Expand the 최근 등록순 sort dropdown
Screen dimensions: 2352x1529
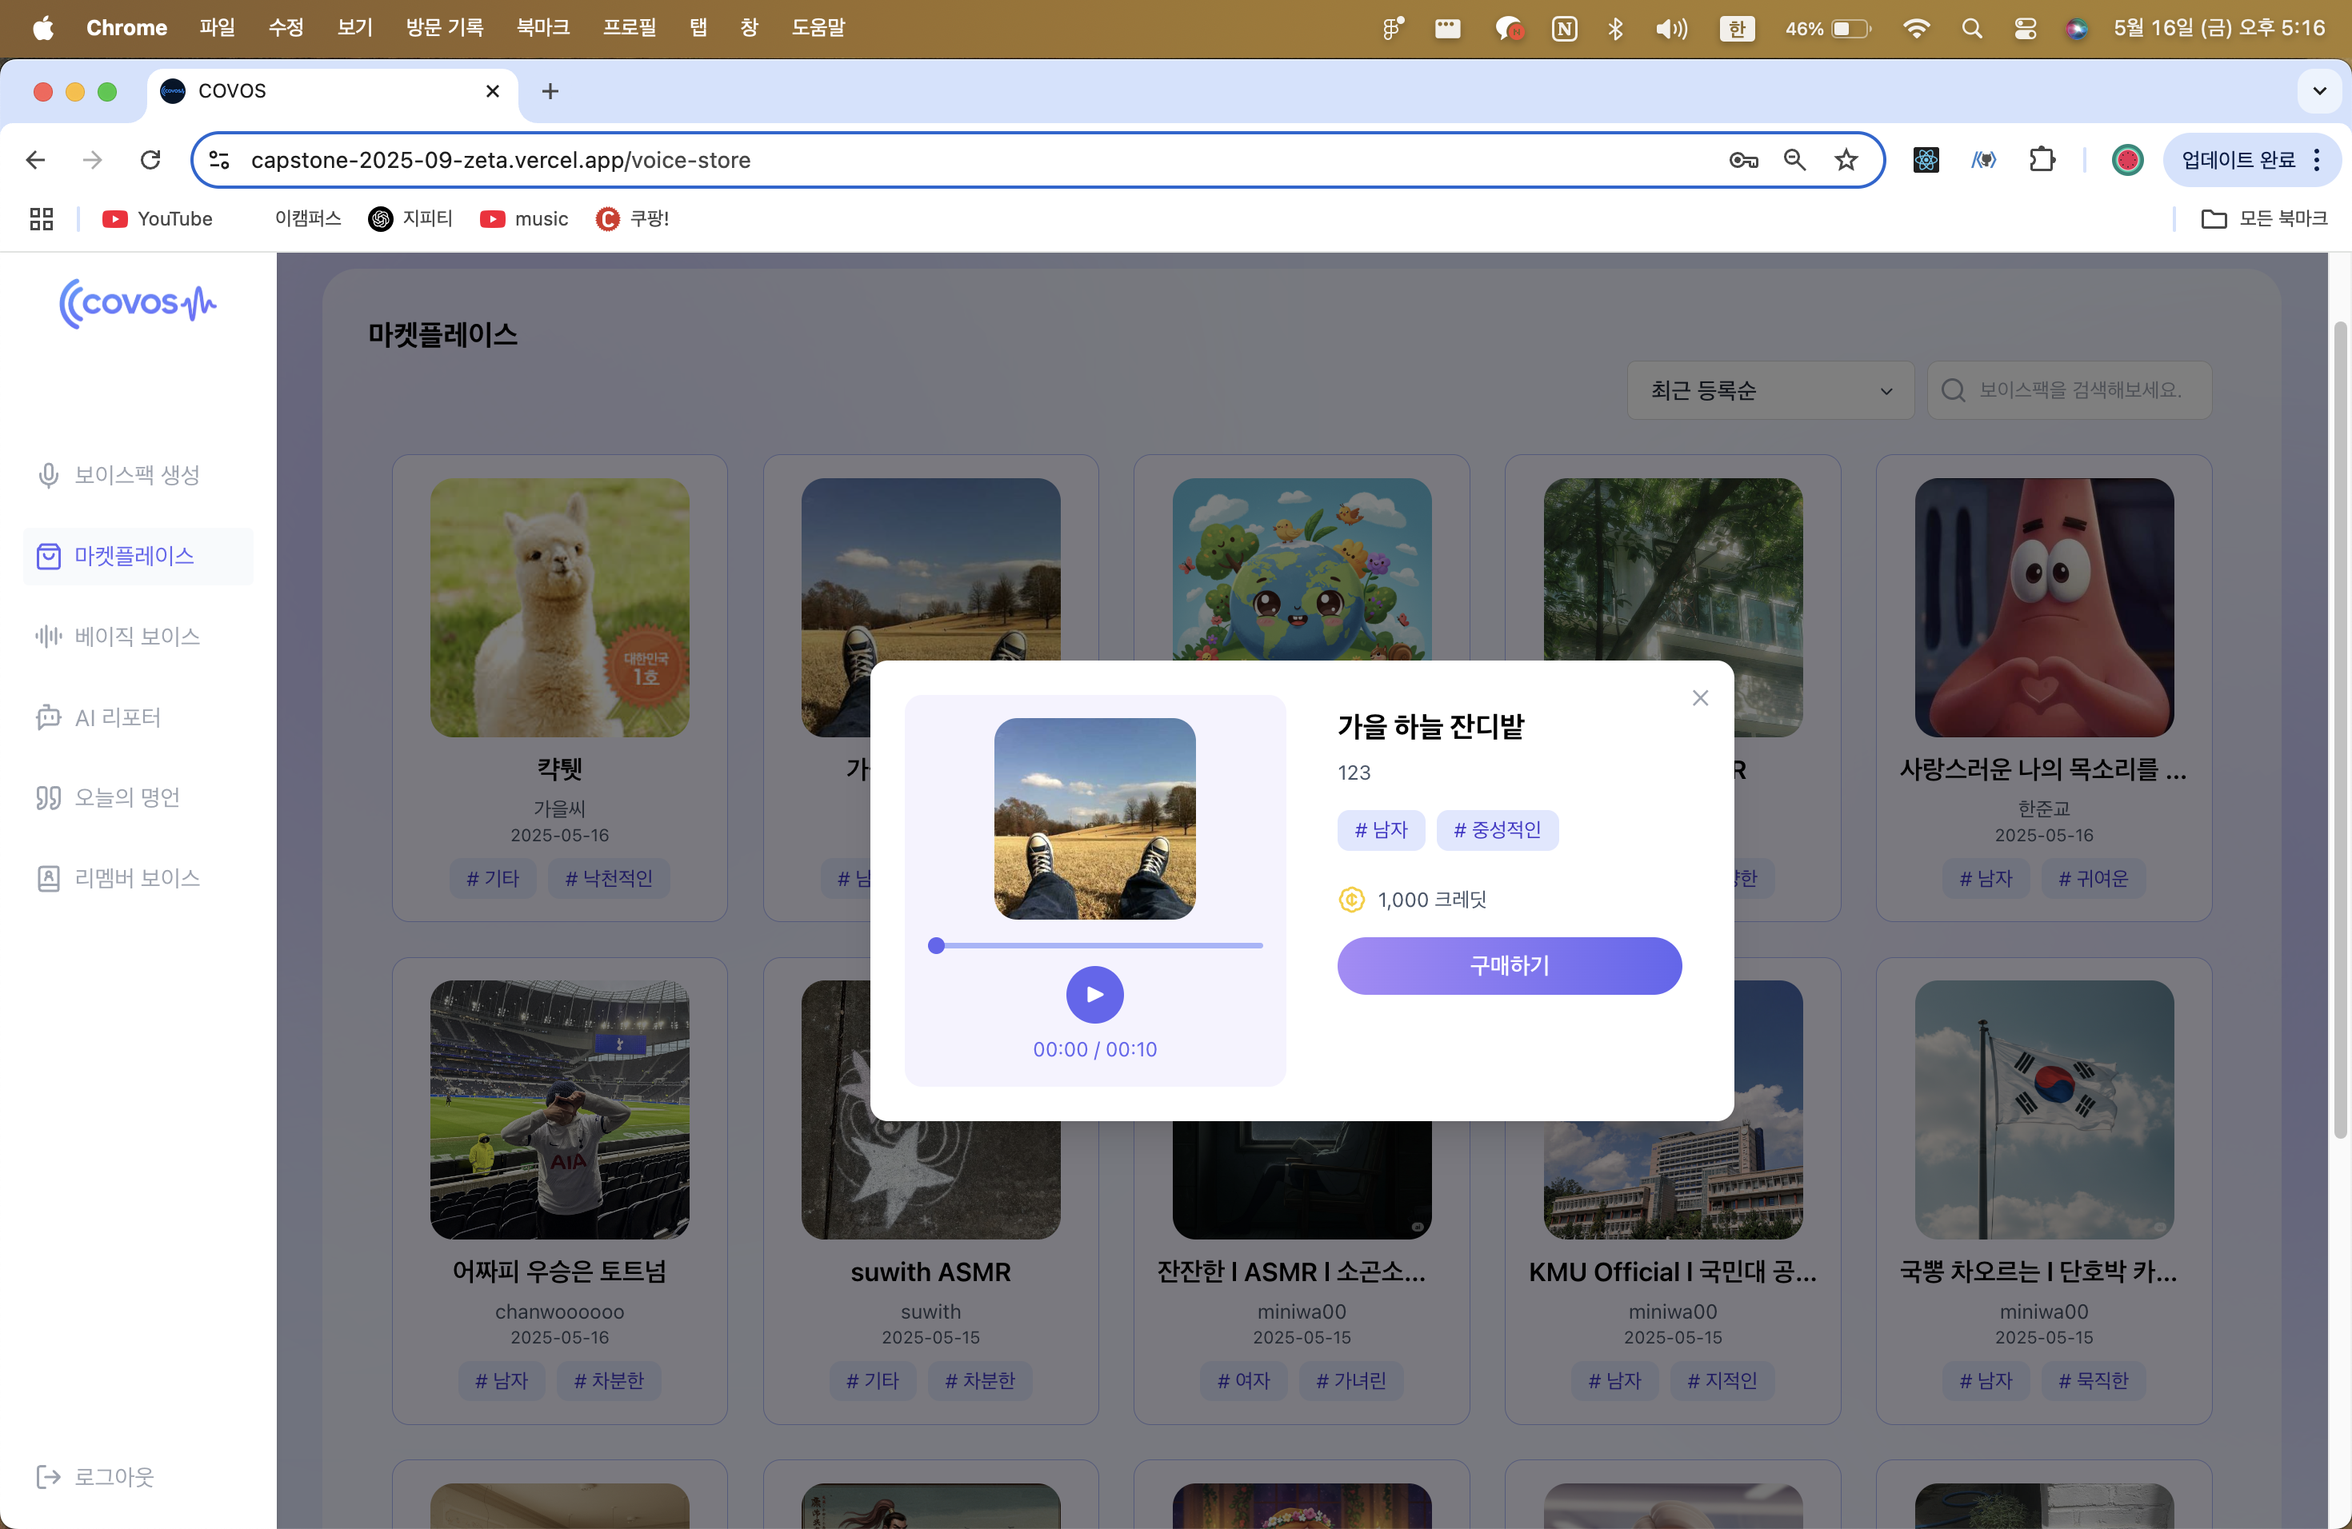1770,390
